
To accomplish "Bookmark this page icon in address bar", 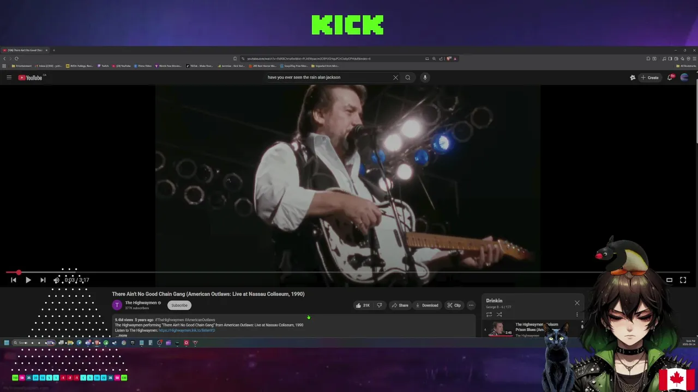I will tap(235, 58).
